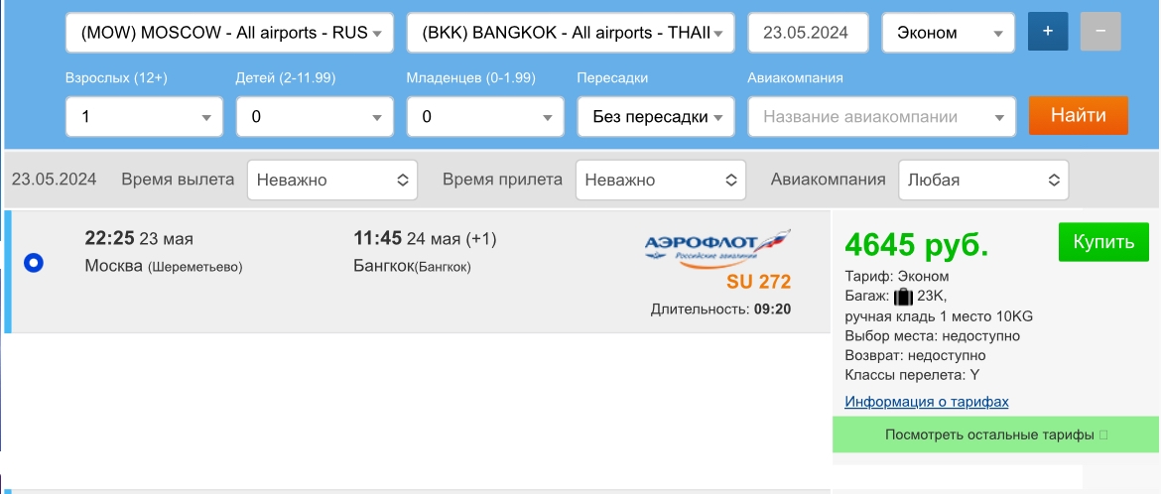Open the Авиакомпания Любая filter dropdown
This screenshot has width=1161, height=494.
click(x=983, y=180)
